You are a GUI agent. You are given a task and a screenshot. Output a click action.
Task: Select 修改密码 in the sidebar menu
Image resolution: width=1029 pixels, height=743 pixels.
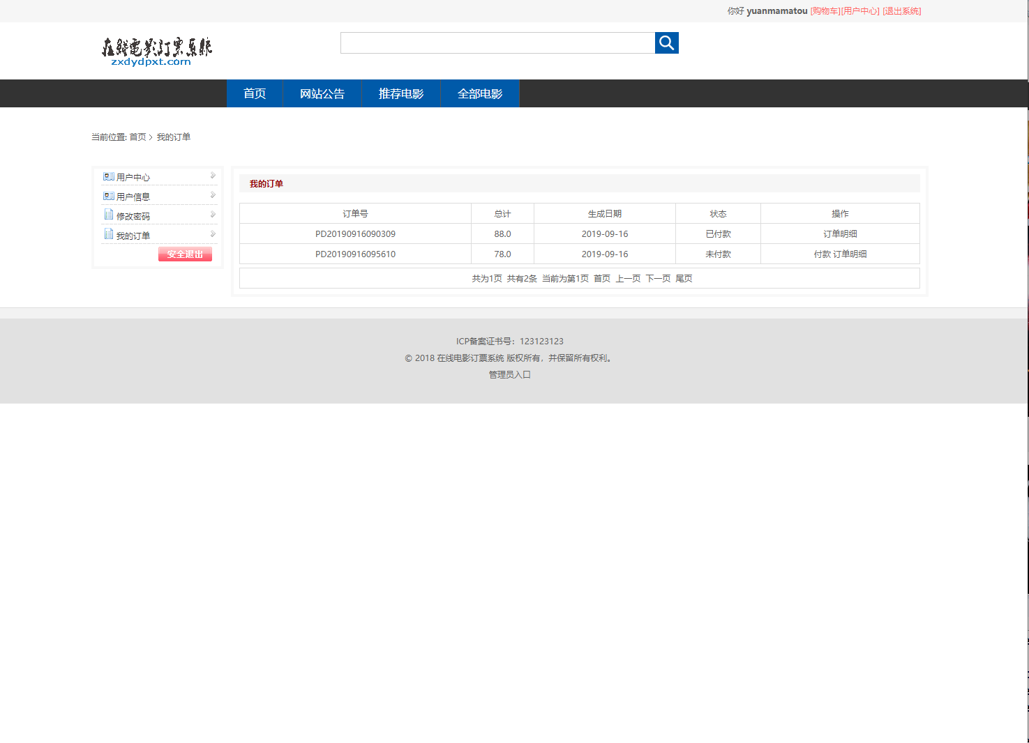[x=133, y=216]
